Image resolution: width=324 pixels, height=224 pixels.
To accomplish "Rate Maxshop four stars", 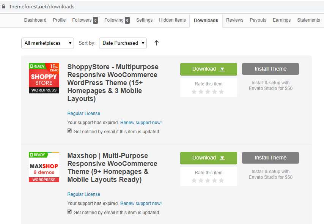I will coord(214,181).
